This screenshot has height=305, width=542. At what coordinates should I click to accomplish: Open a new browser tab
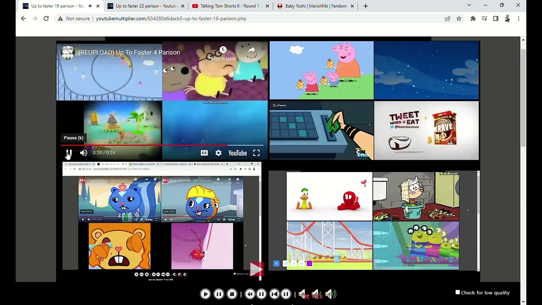point(365,6)
